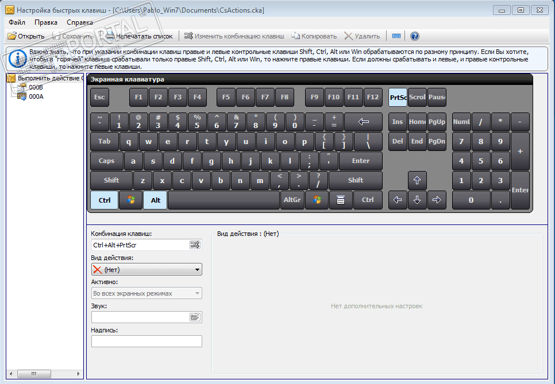Screen dimensions: 555x384
Task: Click the numpad Enter key
Action: point(520,190)
